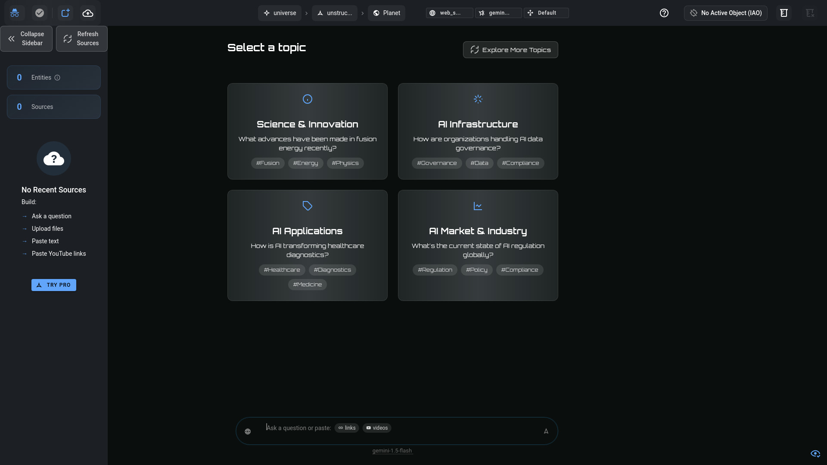Toggle the eye visibility icon at bottom right

pyautogui.click(x=815, y=453)
